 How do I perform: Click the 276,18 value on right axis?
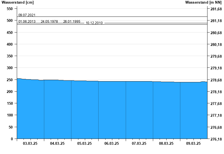point(216,139)
